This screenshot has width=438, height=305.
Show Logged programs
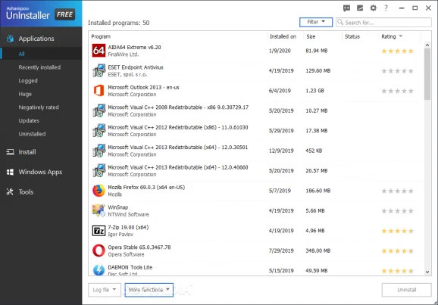coord(28,81)
